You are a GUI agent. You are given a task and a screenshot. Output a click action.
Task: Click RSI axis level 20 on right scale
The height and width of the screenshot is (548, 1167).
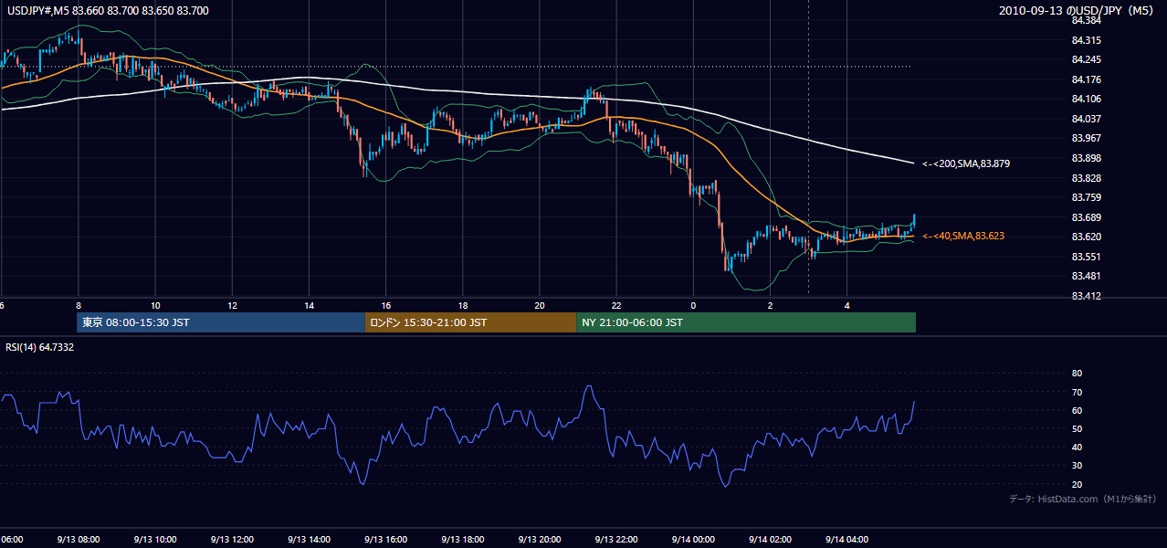[1077, 484]
